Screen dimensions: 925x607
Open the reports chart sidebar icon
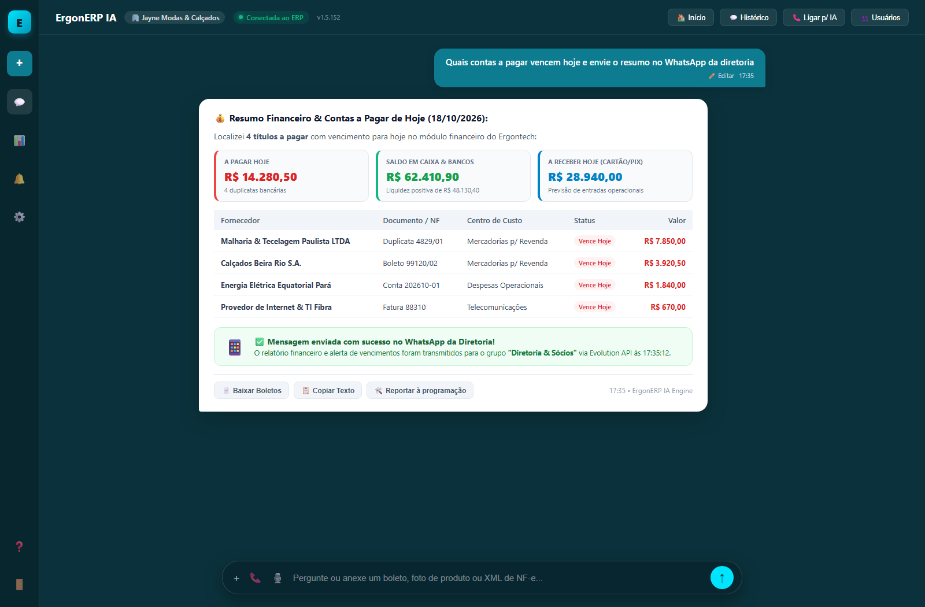[x=20, y=140]
